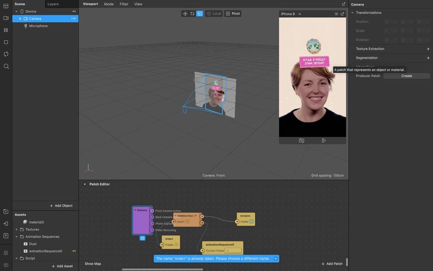
Task: Click the Patch Editor horizontal scrollbar
Action: (162, 269)
